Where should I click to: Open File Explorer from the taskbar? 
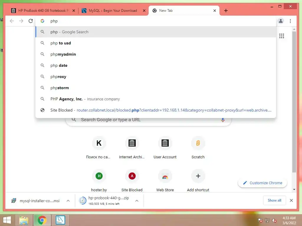(x=24, y=220)
